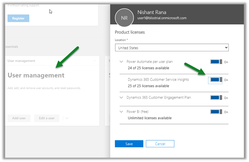Switch off Dynamics 365 Customer Engagement Plan
The image size is (249, 162).
216,98
